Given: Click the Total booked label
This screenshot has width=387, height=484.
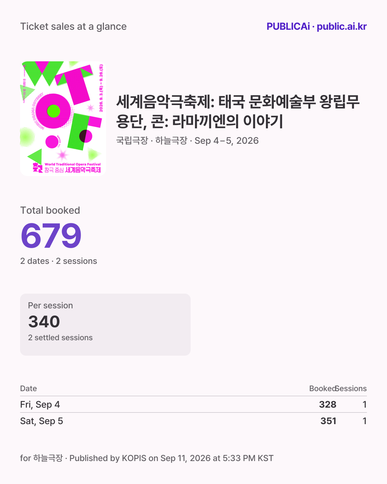Looking at the screenshot, I should tap(50, 210).
